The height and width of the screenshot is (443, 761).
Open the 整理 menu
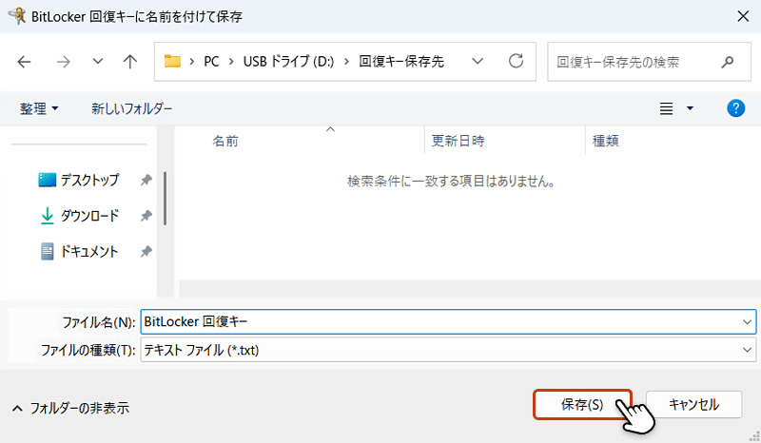39,108
